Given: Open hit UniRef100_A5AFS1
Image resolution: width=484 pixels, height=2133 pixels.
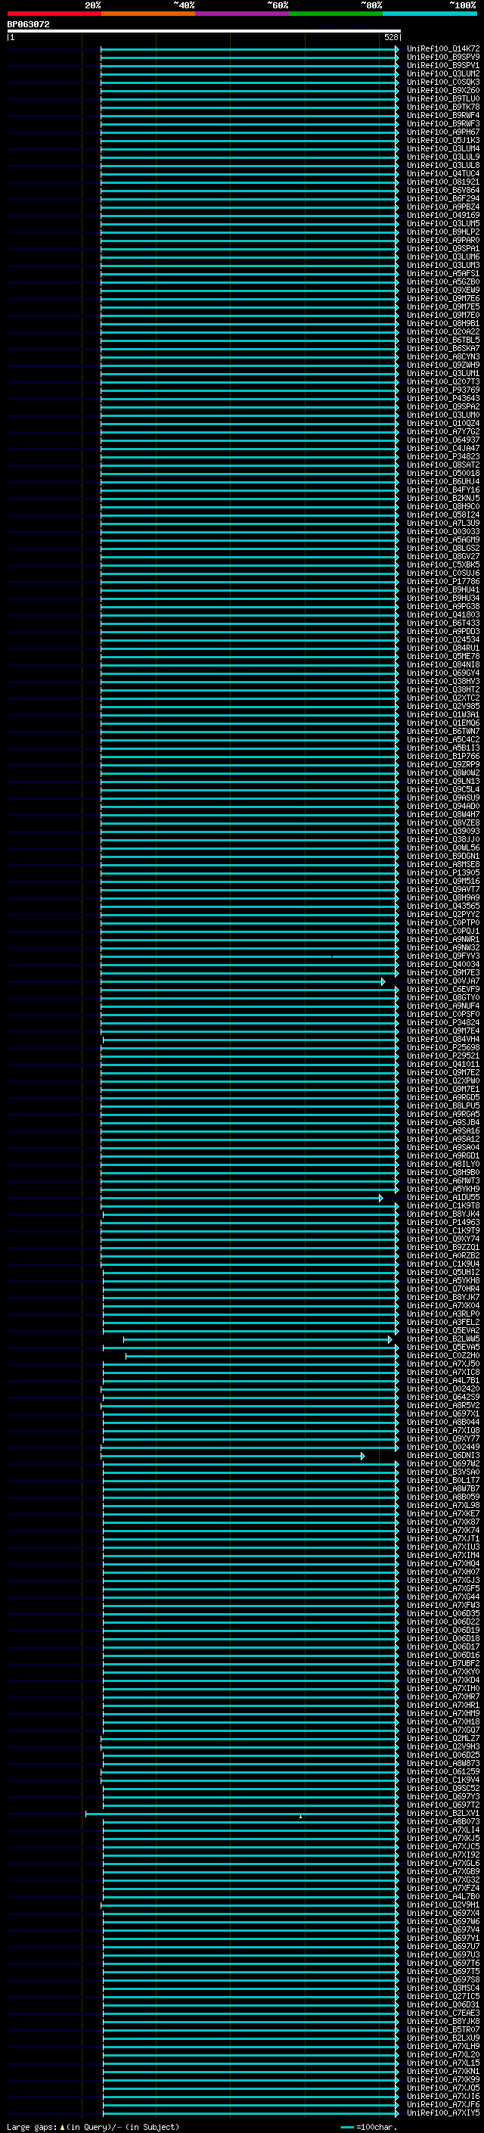Looking at the screenshot, I should pyautogui.click(x=443, y=274).
